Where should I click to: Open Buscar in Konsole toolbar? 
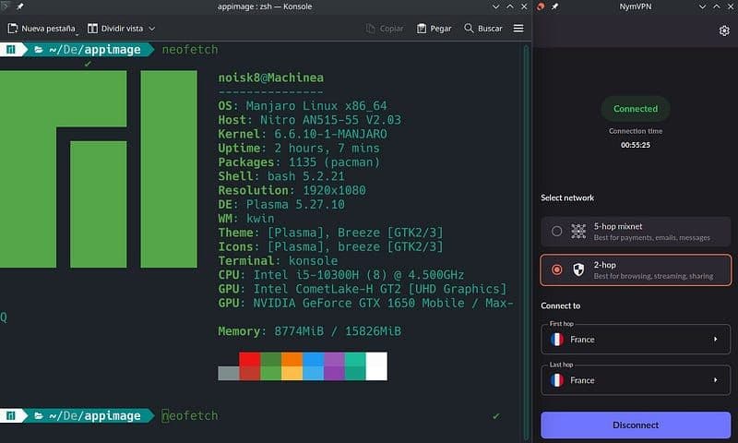tap(482, 29)
